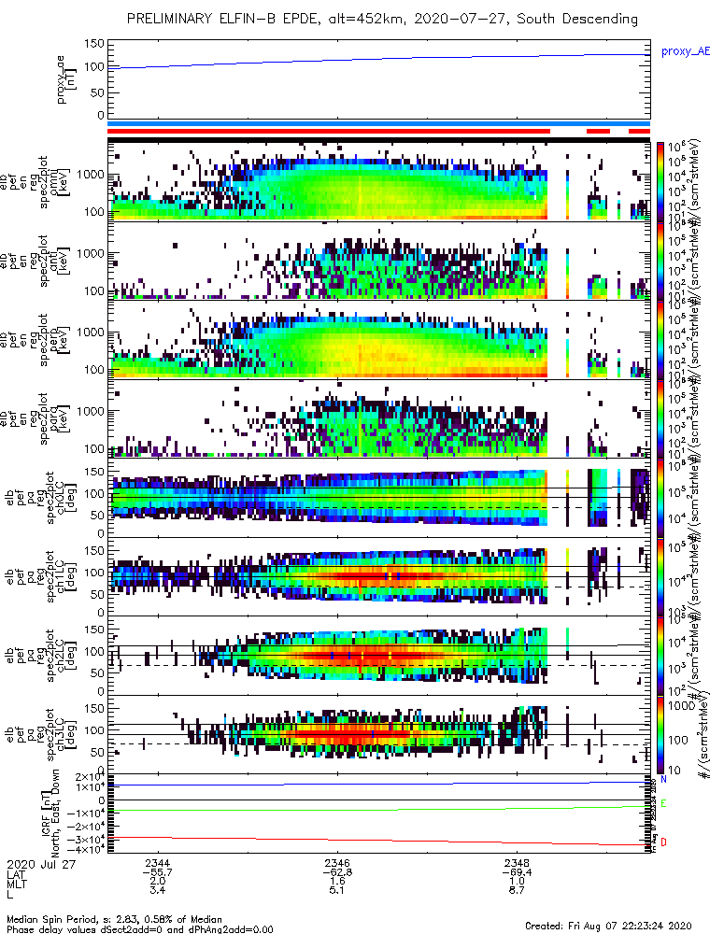Click the '2348' time tick label
The image size is (724, 934).
(x=518, y=863)
